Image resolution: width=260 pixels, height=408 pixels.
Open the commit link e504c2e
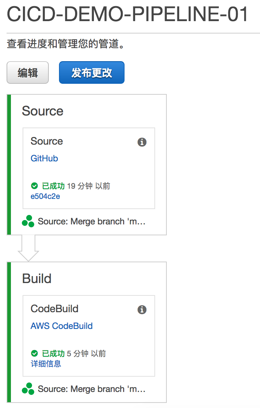click(45, 196)
